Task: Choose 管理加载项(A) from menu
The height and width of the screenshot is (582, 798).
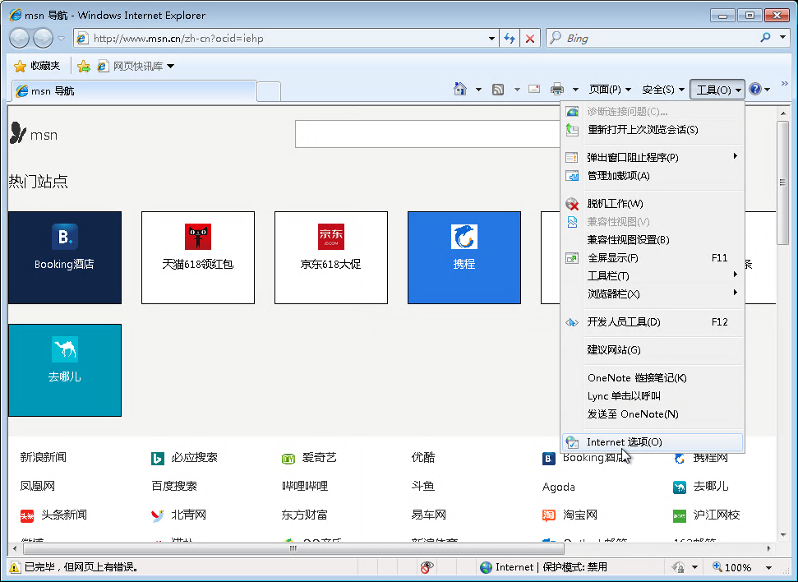Action: tap(652, 176)
